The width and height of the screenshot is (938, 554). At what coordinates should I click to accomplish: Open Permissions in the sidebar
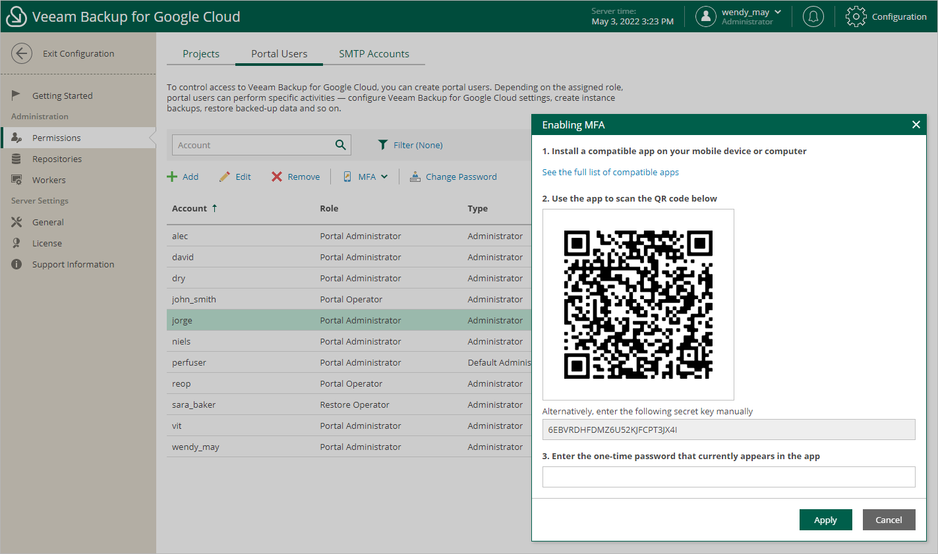coord(78,138)
